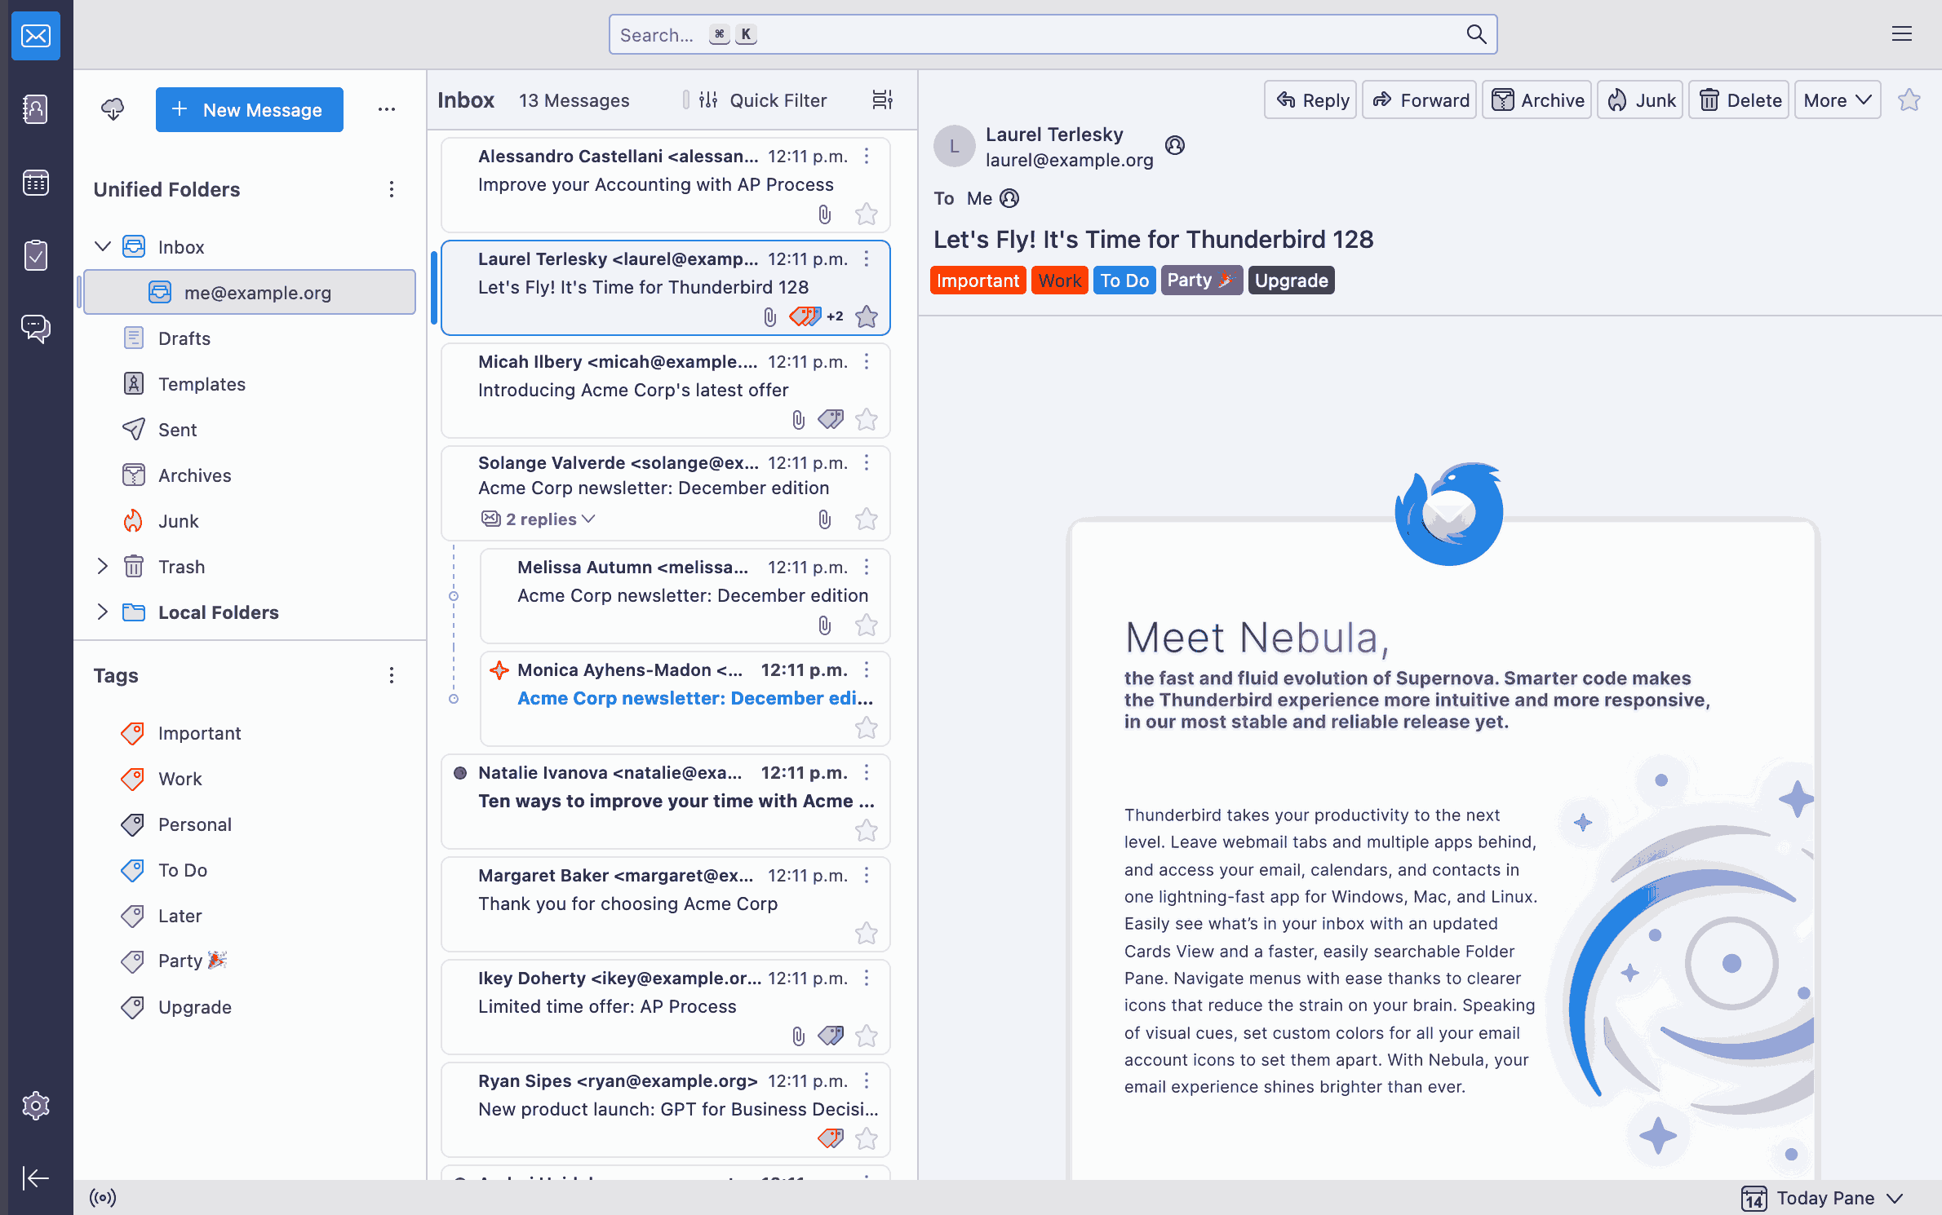The width and height of the screenshot is (1942, 1215).
Task: Click contact icon next to Me
Action: coord(1009,198)
